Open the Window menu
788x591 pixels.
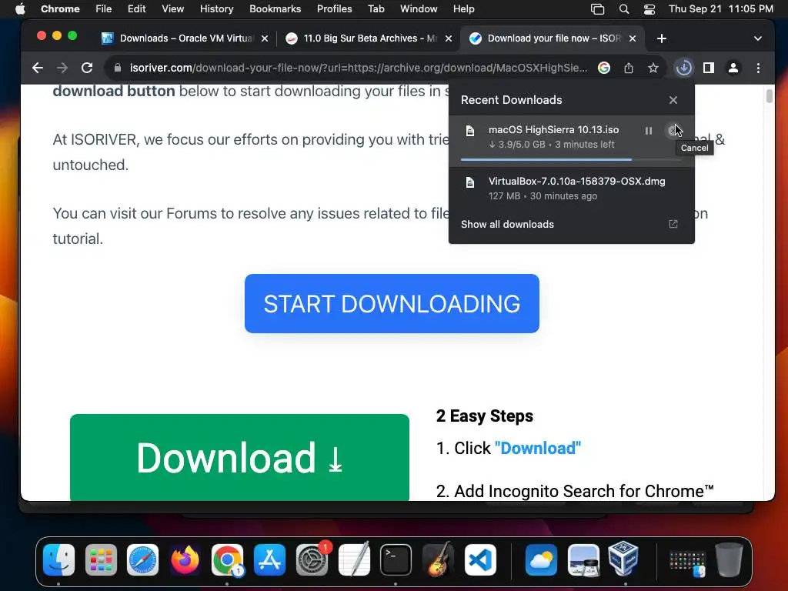click(x=419, y=8)
